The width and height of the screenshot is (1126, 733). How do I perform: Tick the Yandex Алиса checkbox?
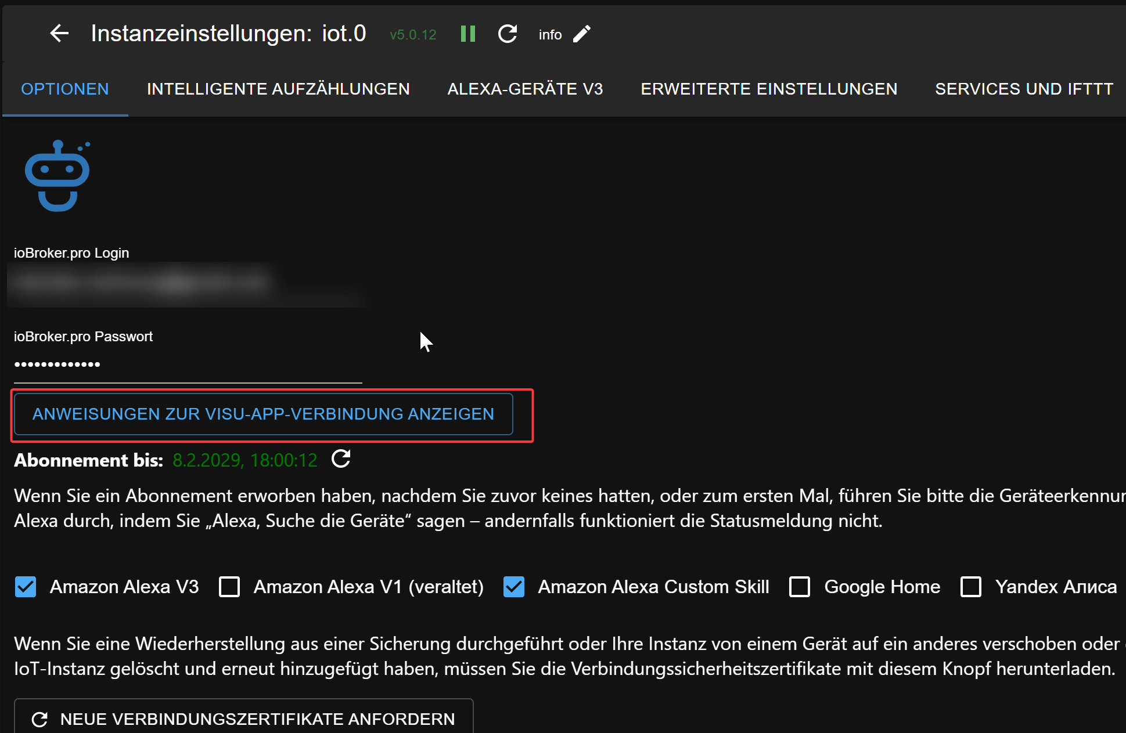(971, 587)
